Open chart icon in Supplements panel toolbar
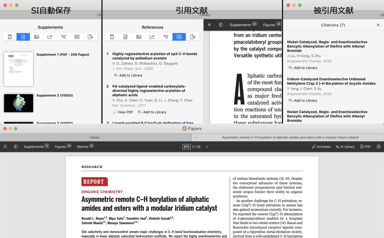Screen dimensions: 384x238 pyautogui.click(x=50, y=37)
